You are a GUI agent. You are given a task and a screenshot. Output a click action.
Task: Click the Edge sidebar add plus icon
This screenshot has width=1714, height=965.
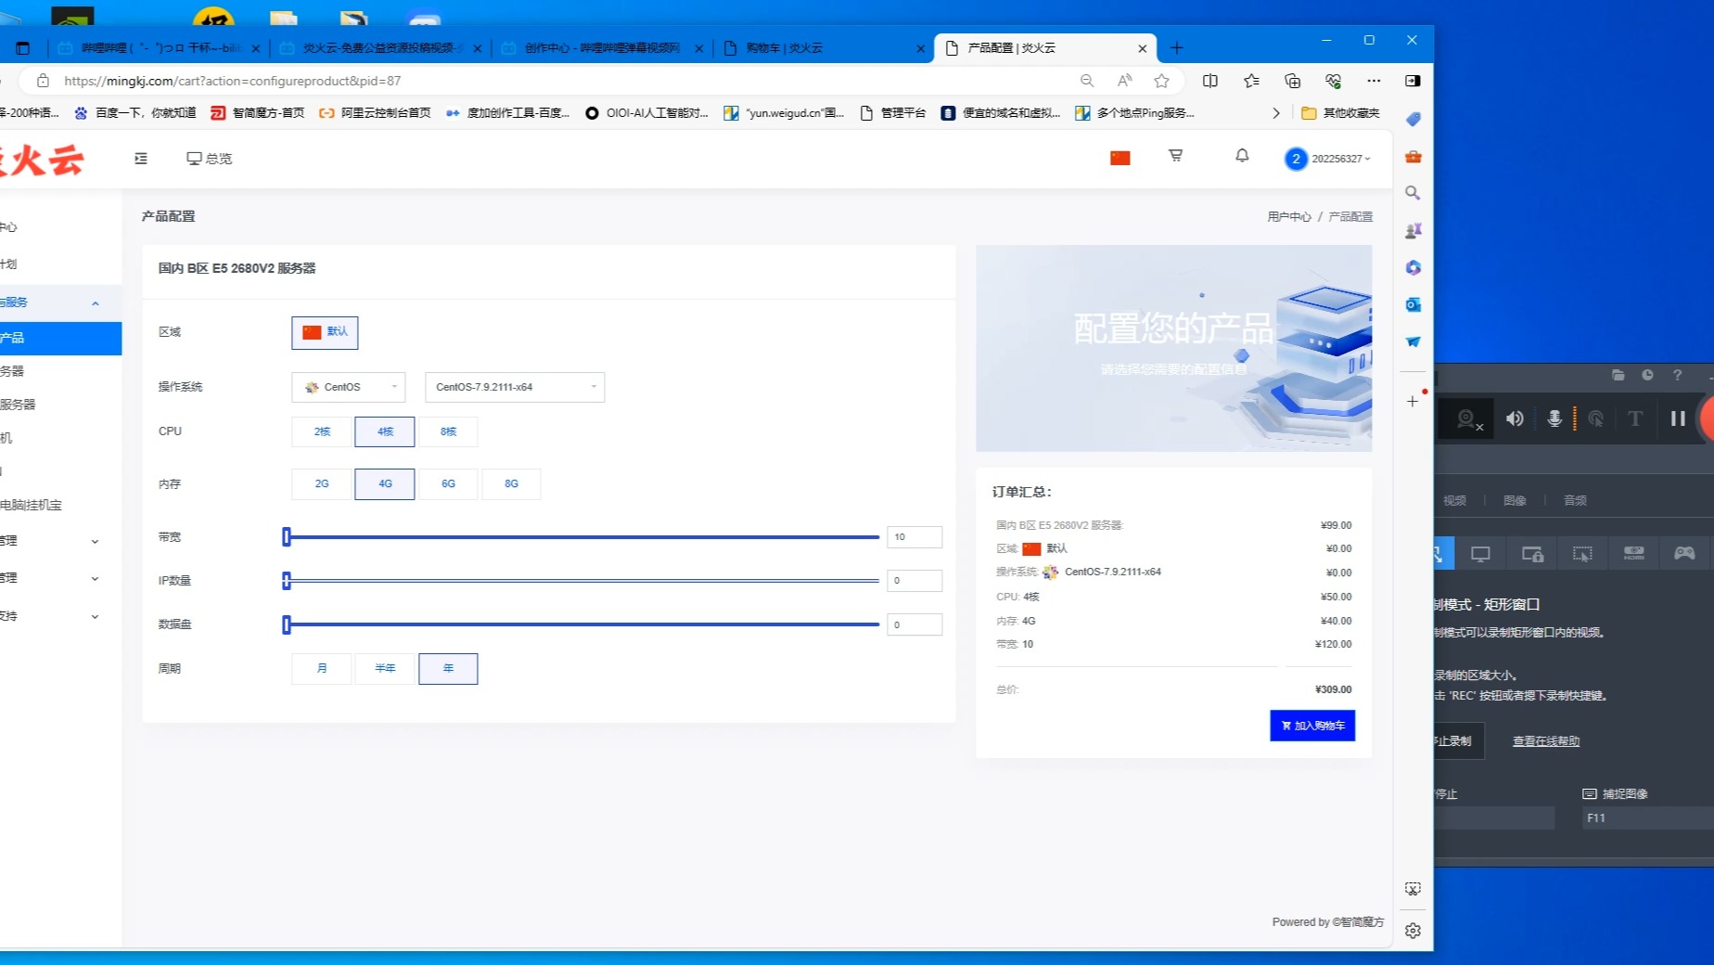click(1413, 401)
